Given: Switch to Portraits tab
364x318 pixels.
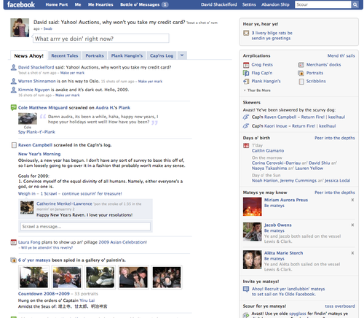Looking at the screenshot, I should click(x=95, y=55).
